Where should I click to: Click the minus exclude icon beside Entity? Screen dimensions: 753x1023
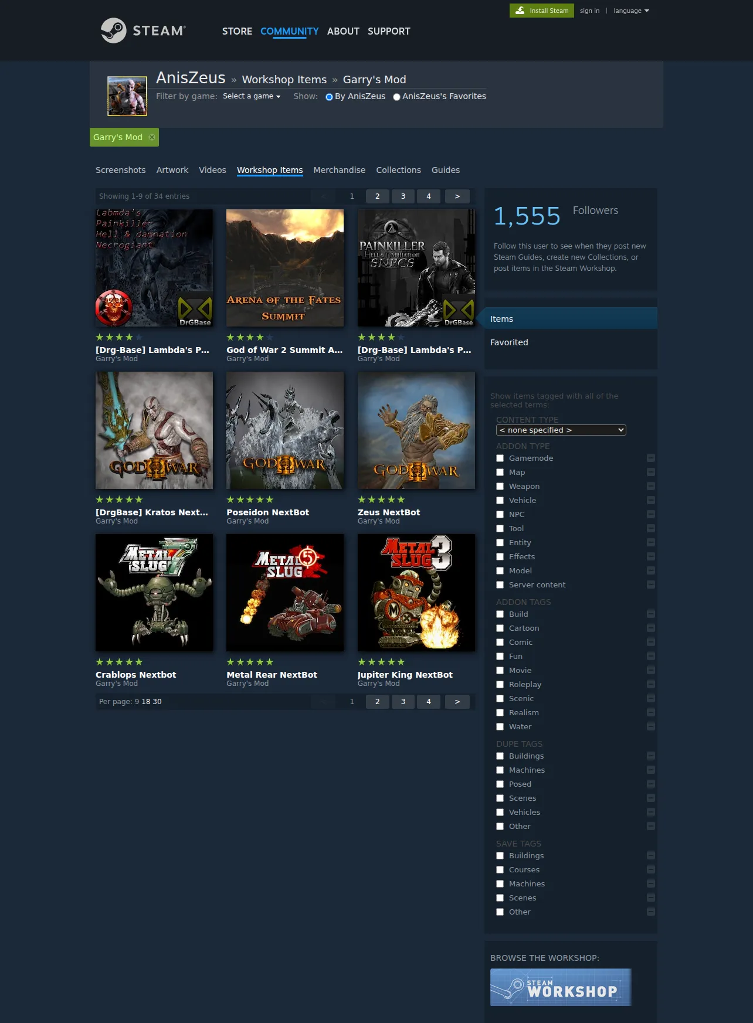(651, 542)
